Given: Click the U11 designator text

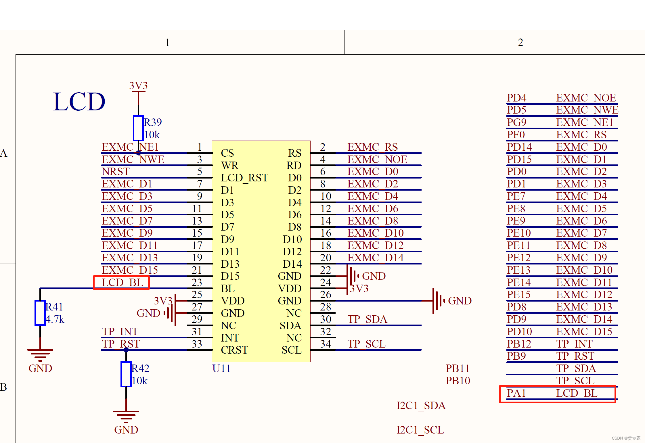Looking at the screenshot, I should click(x=221, y=369).
